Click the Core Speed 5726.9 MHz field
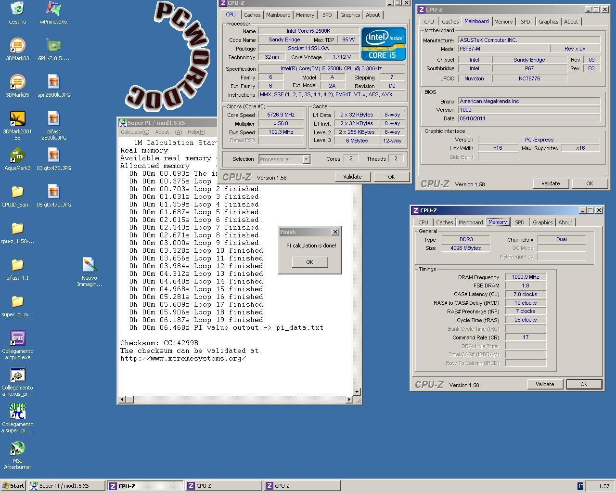Viewport: 616px width, 493px height. [x=281, y=115]
